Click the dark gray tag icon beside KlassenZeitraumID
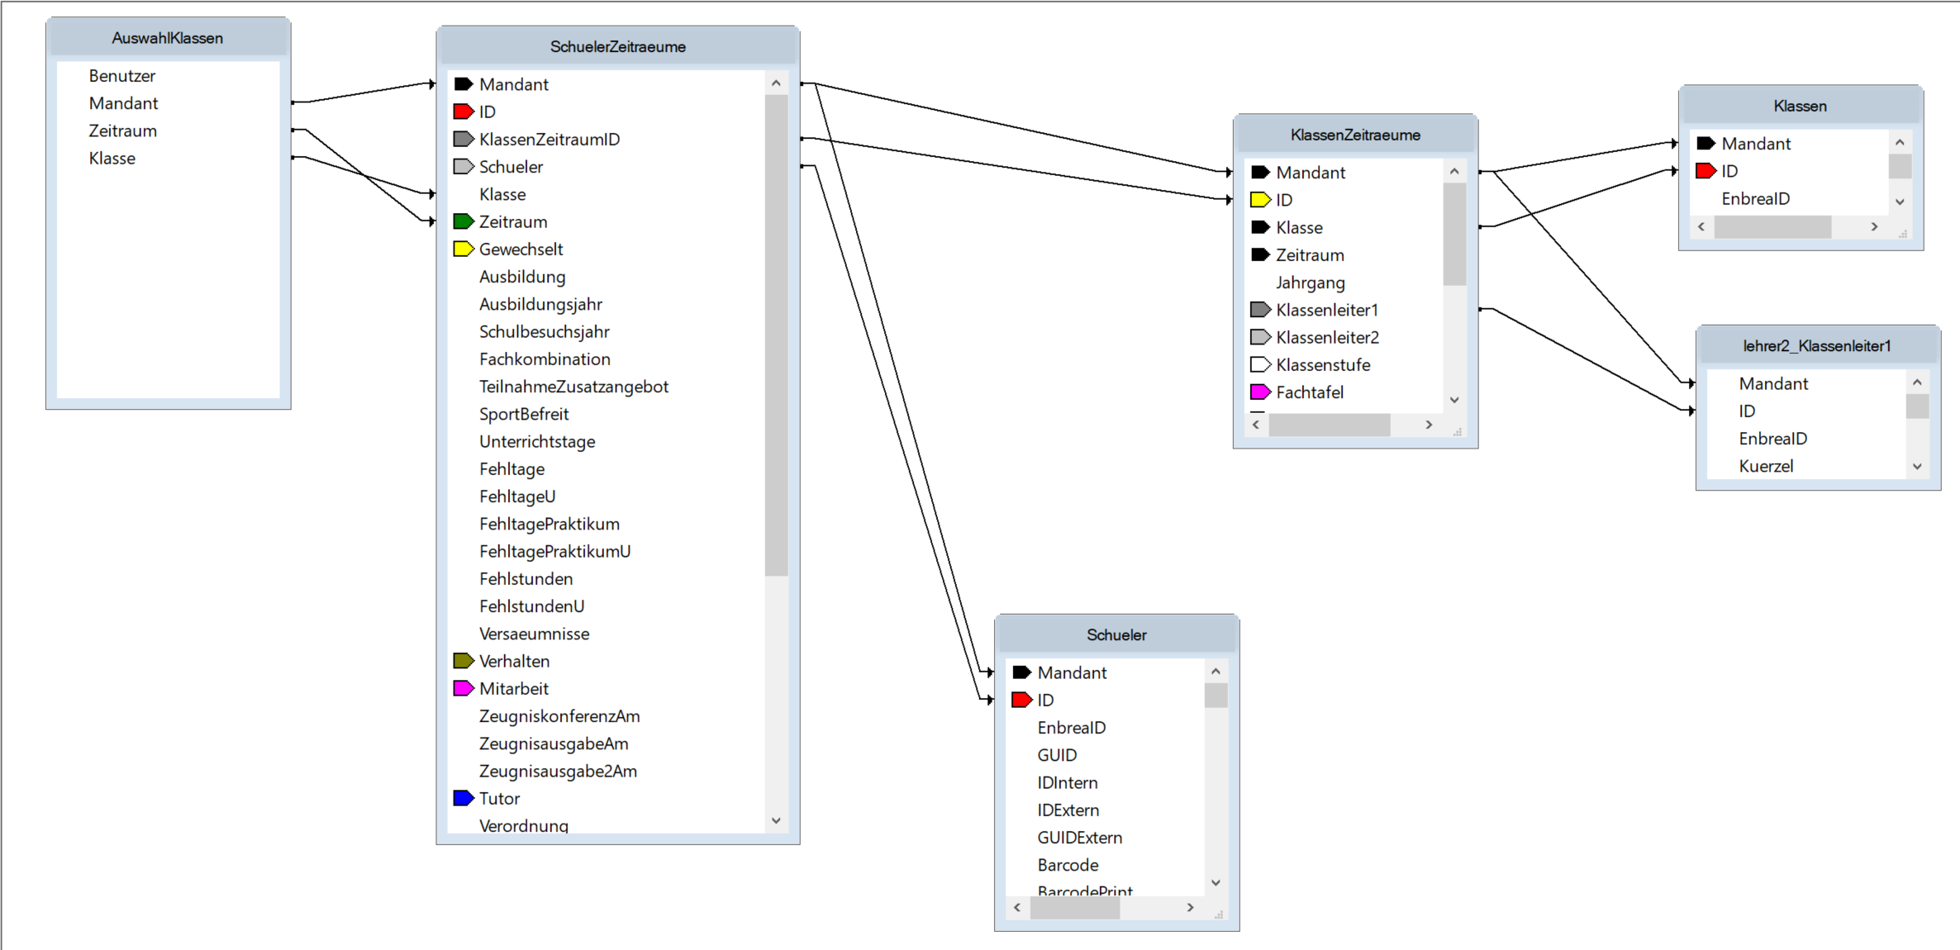 (464, 139)
